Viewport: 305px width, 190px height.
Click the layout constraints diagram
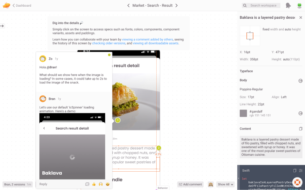click(x=250, y=36)
